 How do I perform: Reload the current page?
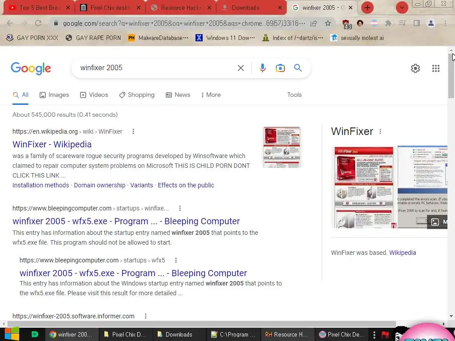click(38, 23)
